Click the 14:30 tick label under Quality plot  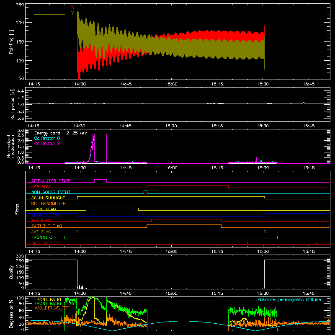[80, 294]
